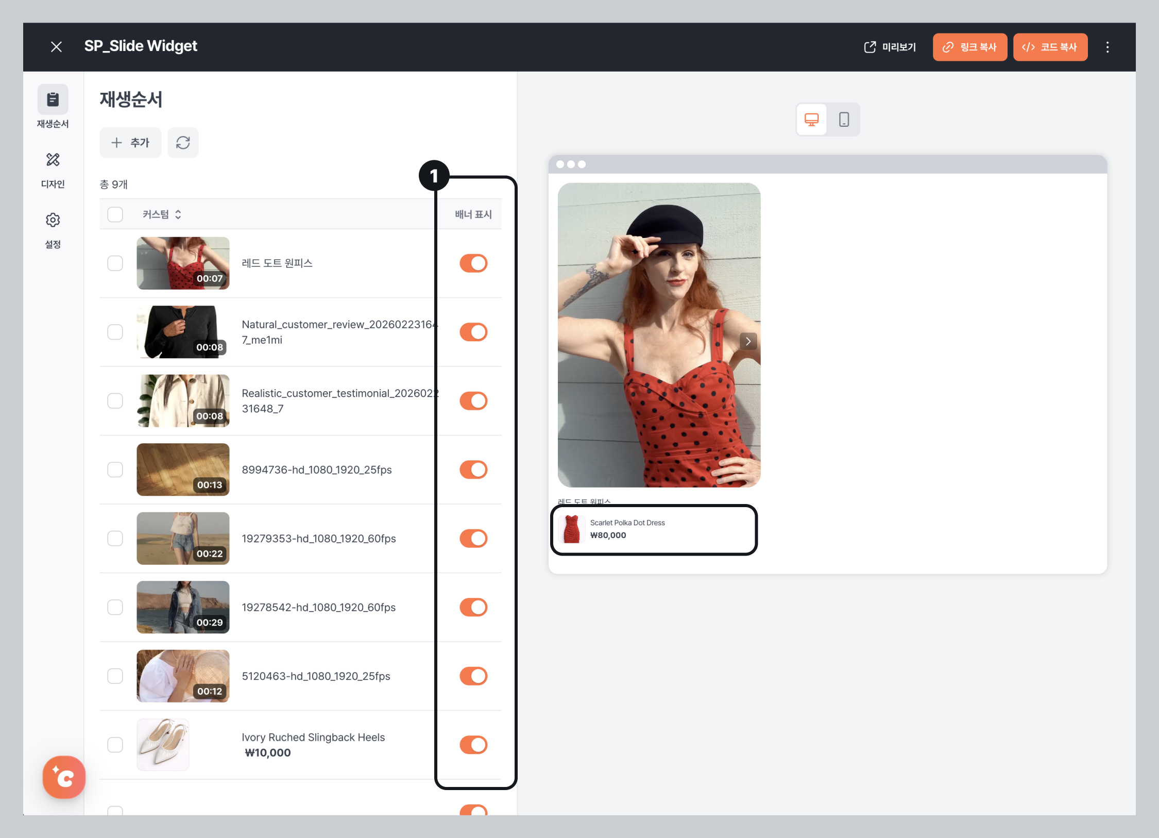Switch to mobile preview icon
Screen dimensions: 1159x838
[844, 120]
